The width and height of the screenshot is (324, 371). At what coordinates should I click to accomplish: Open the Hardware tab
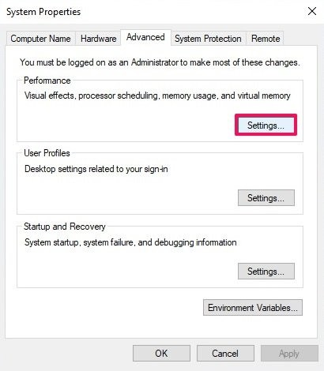(98, 39)
